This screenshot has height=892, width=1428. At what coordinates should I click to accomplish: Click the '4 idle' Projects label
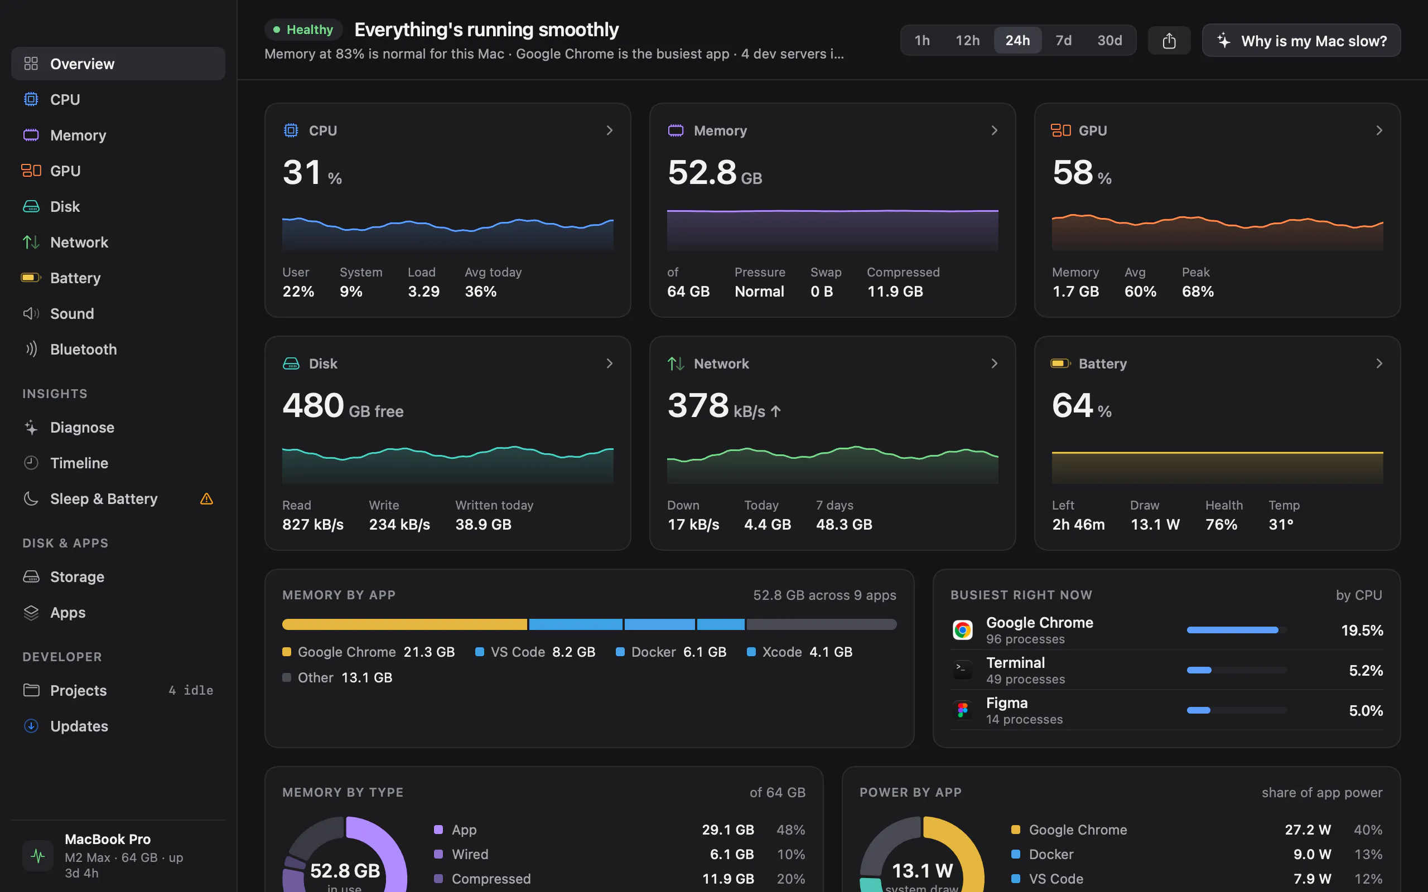(x=191, y=690)
